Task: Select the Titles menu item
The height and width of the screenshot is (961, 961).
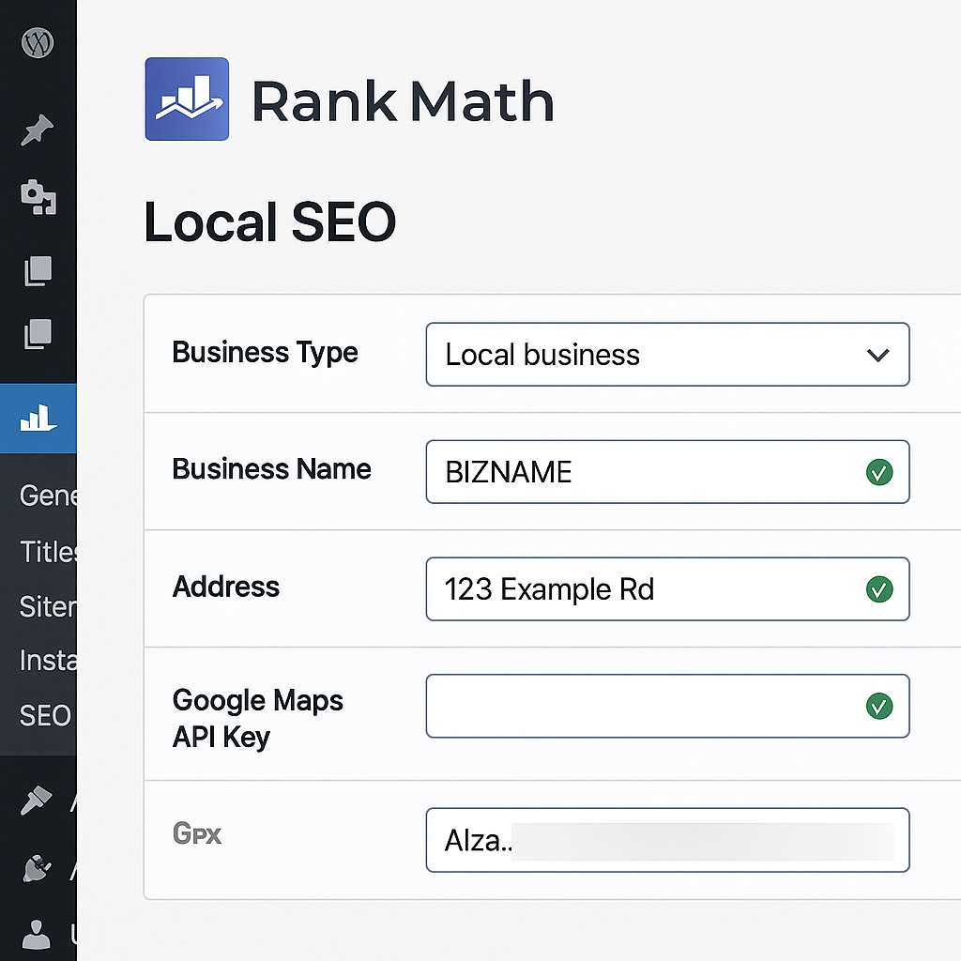Action: coord(45,552)
